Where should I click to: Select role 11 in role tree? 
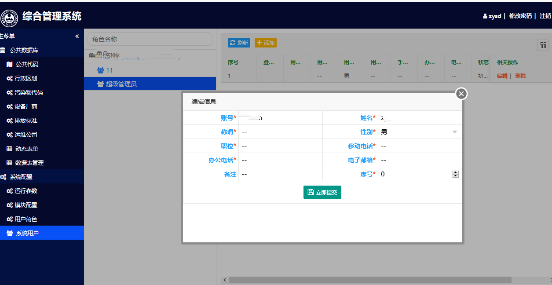tap(110, 70)
